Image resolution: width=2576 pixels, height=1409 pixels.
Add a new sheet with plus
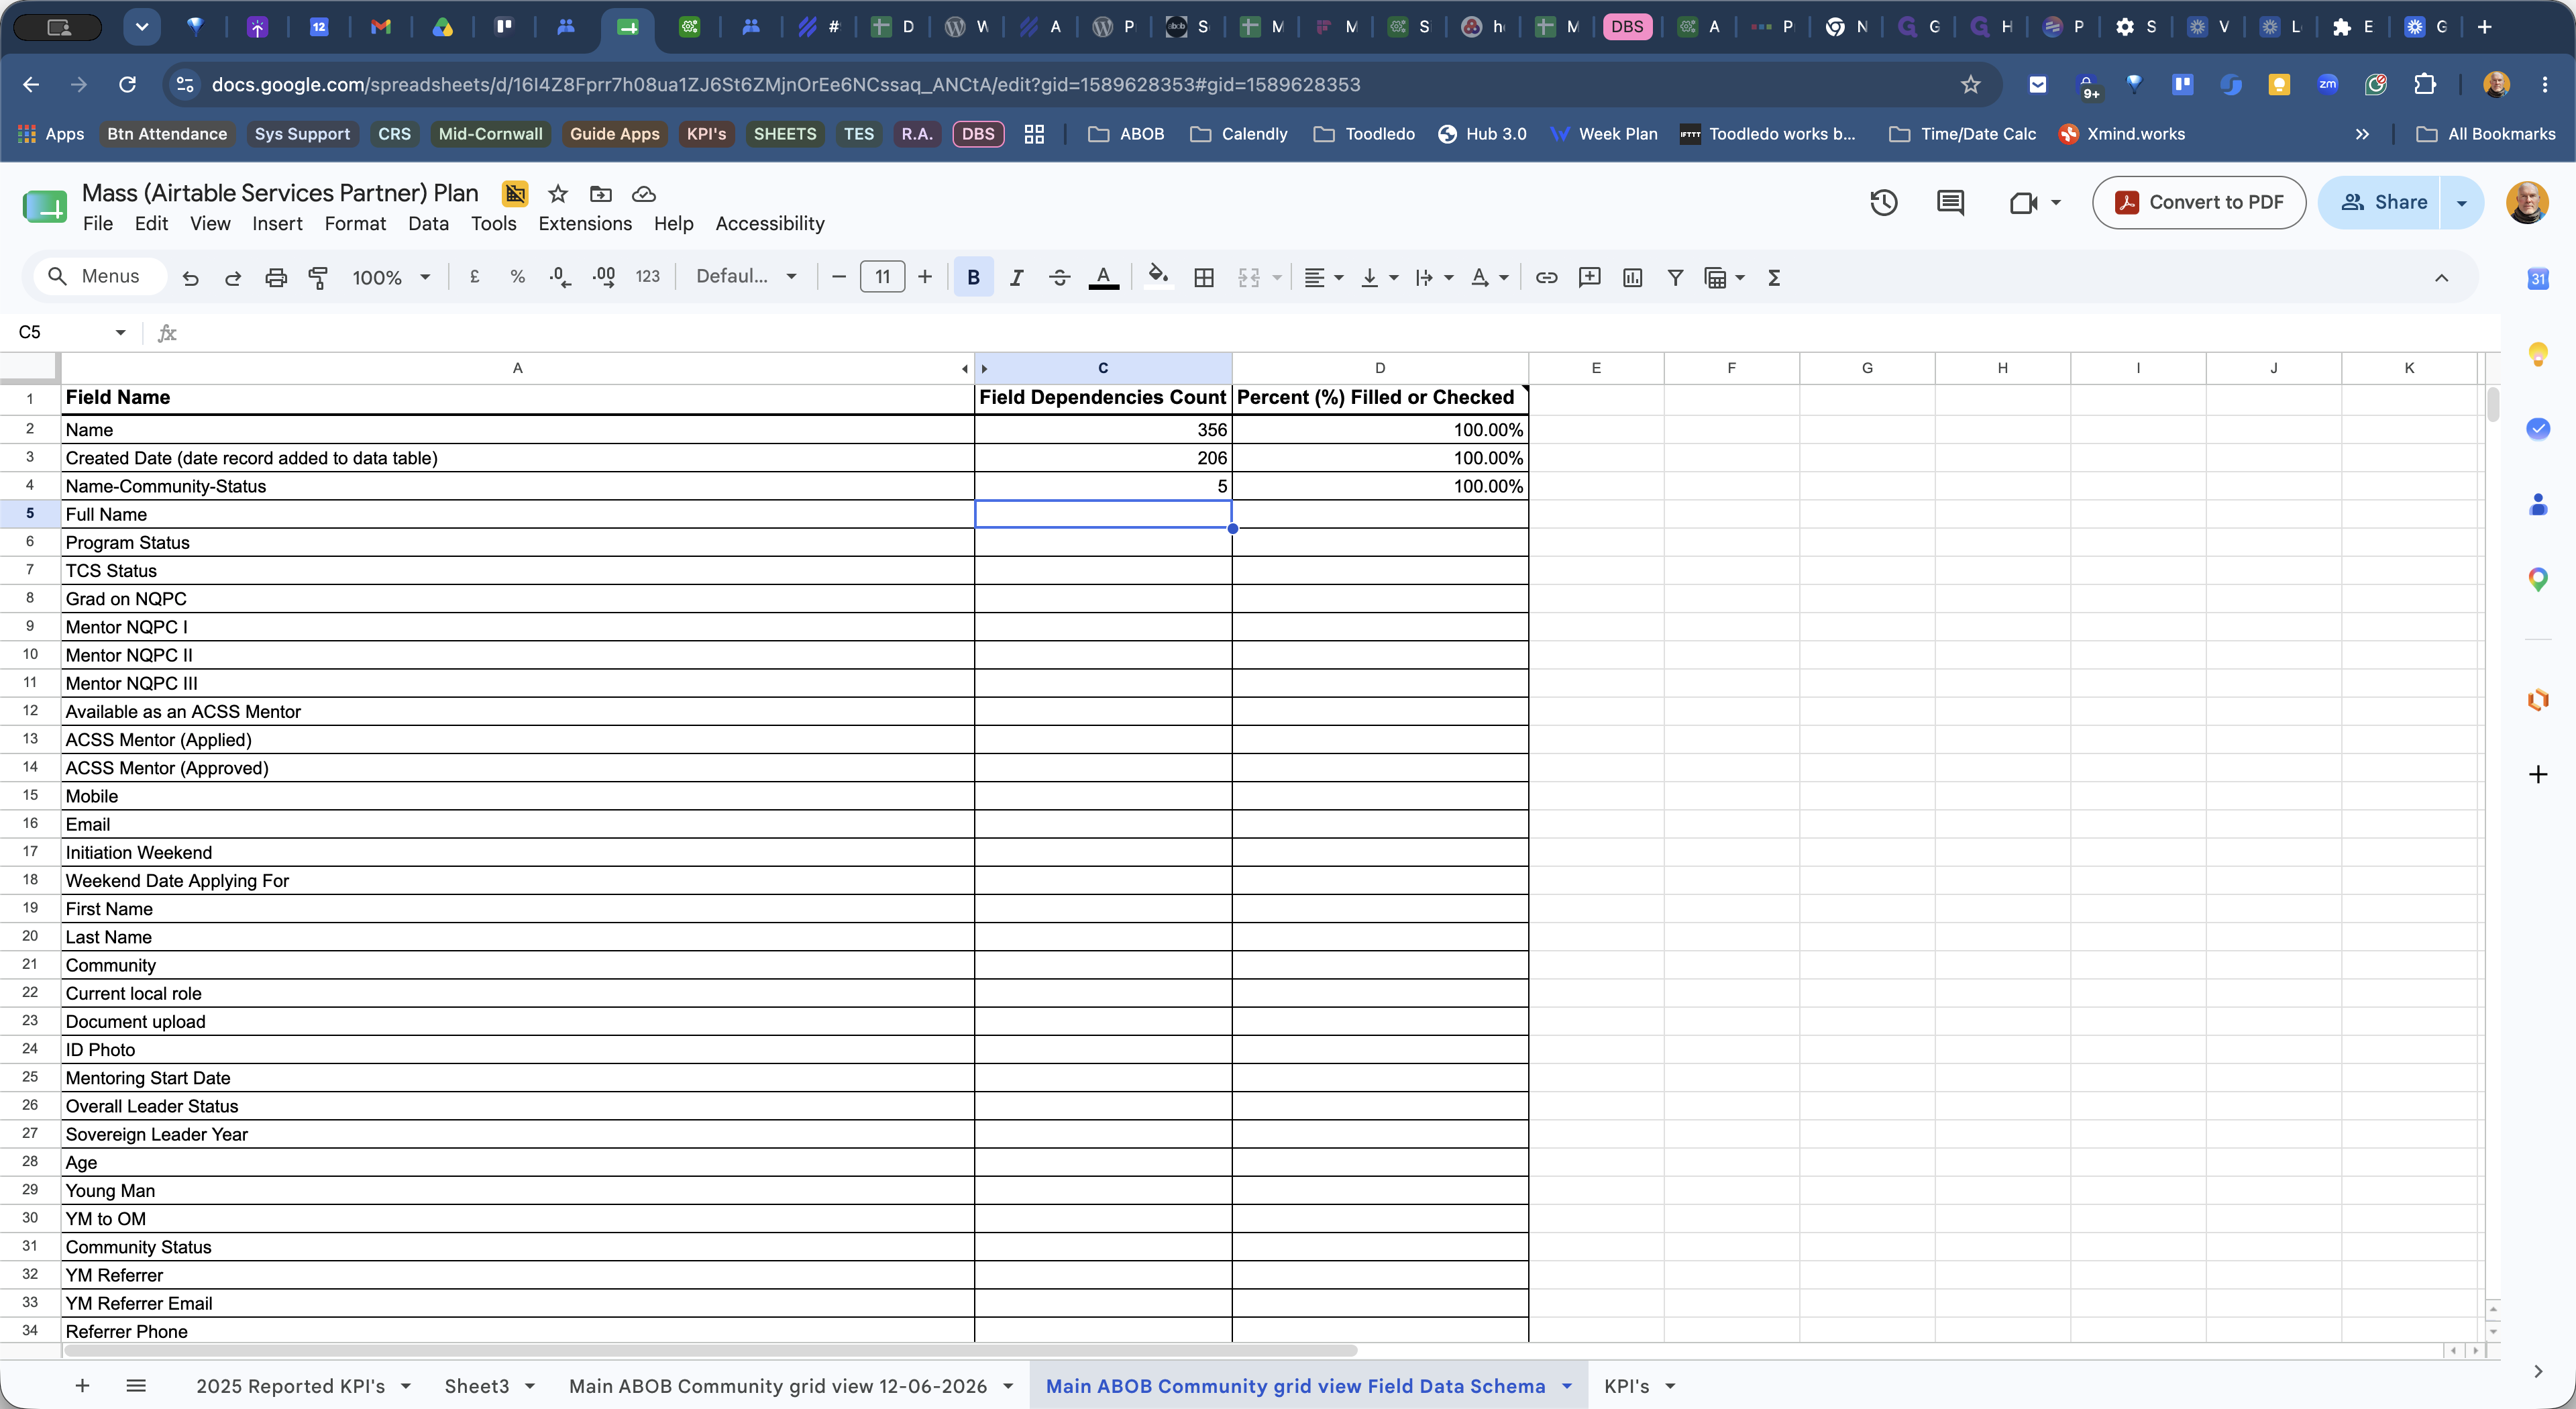[x=82, y=1385]
